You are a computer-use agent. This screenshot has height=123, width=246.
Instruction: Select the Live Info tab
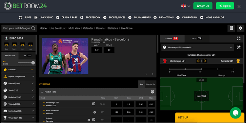[172, 39]
